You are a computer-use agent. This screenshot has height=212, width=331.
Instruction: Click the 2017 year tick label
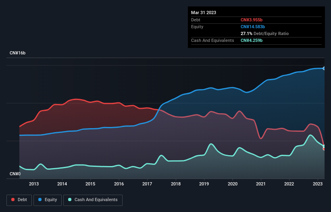tap(148, 184)
